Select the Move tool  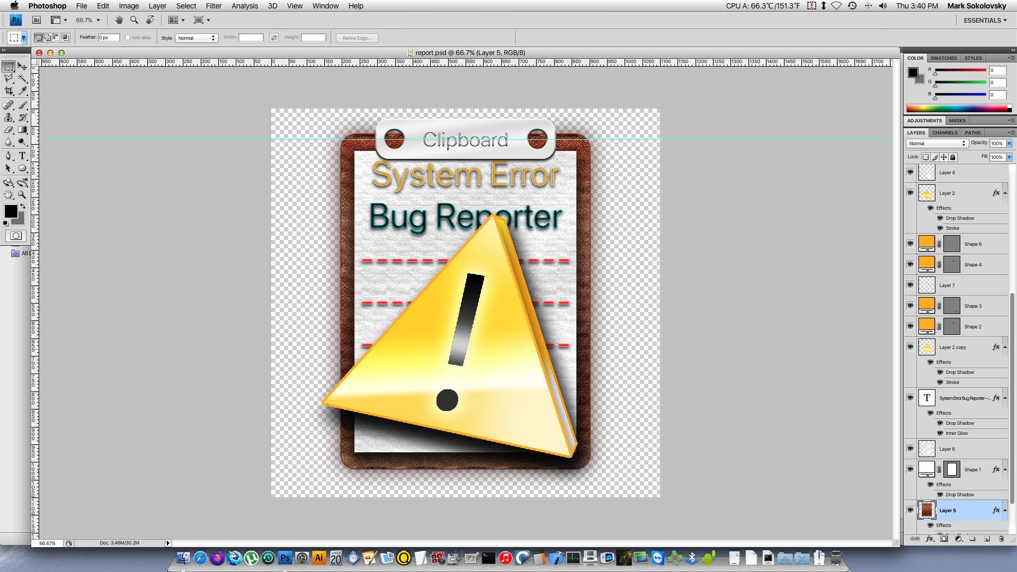coord(22,67)
